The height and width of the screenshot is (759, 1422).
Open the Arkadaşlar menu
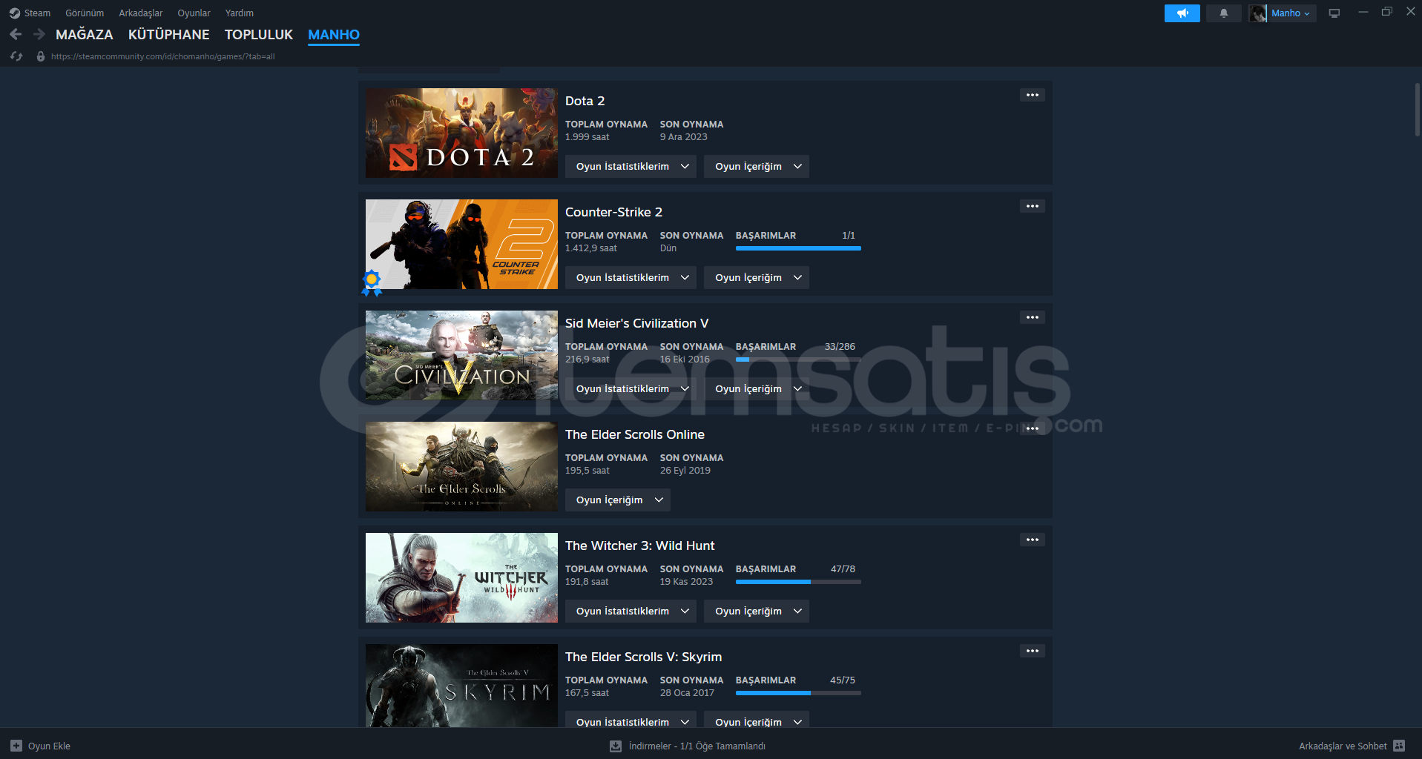tap(141, 13)
